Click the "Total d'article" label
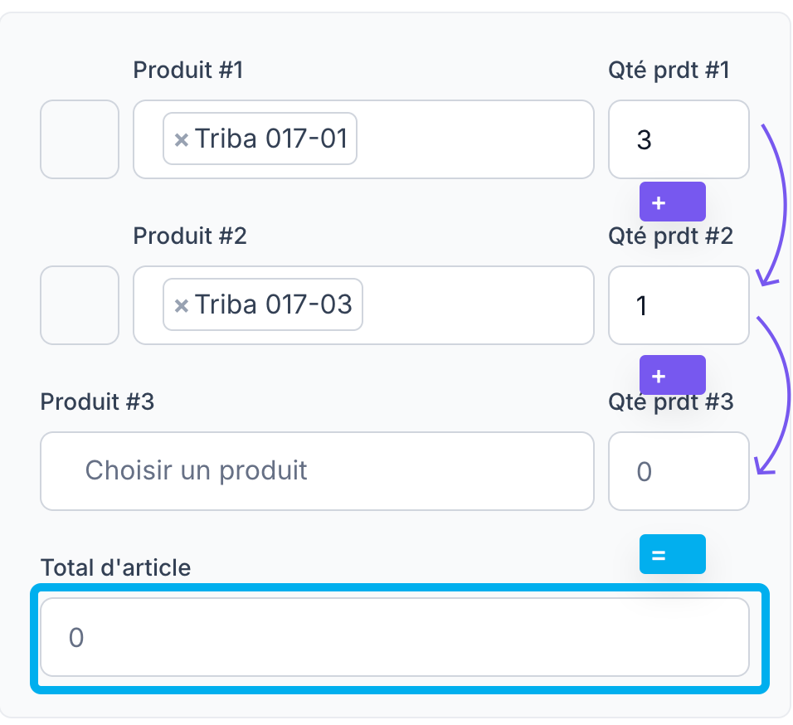This screenshot has height=725, width=793. pos(115,567)
